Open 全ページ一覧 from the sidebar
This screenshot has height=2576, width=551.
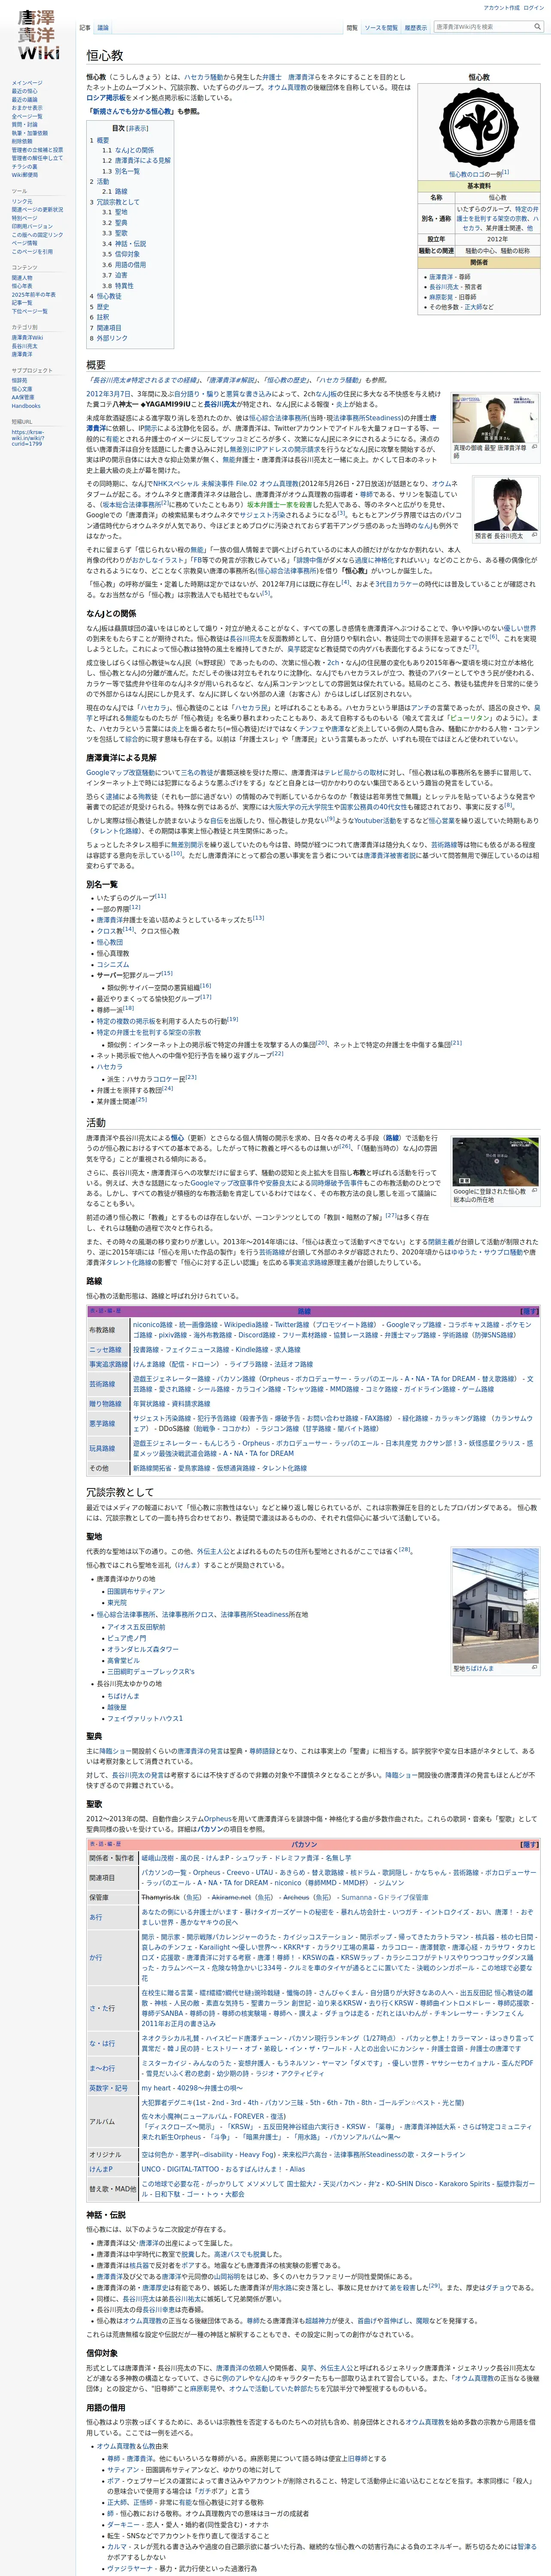(27, 116)
